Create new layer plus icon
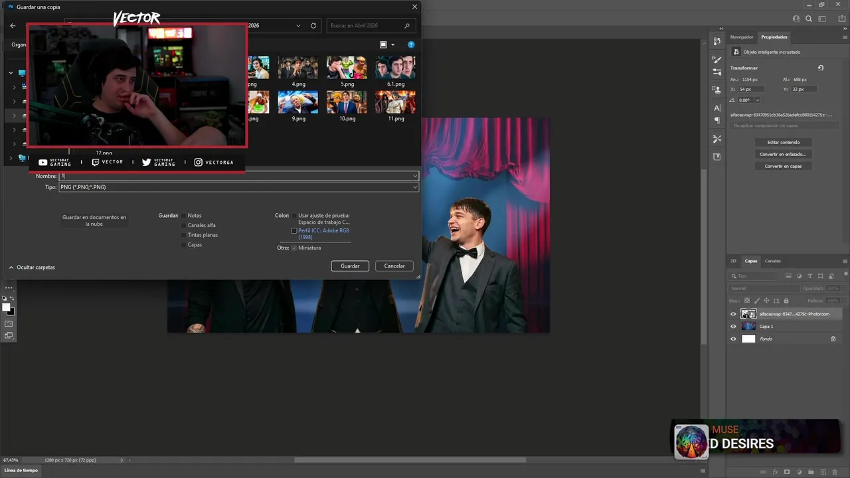This screenshot has height=478, width=850. tap(823, 472)
